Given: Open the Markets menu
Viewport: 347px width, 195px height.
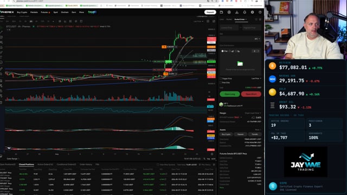Looking at the screenshot, I should (x=34, y=12).
